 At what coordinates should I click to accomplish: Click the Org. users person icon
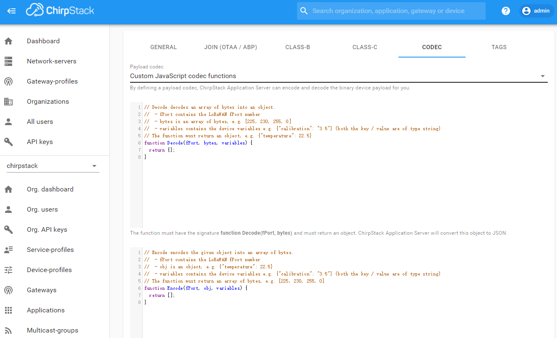point(8,210)
